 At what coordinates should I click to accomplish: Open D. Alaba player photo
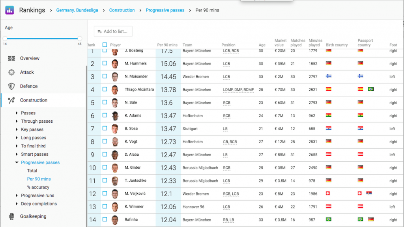click(x=115, y=155)
